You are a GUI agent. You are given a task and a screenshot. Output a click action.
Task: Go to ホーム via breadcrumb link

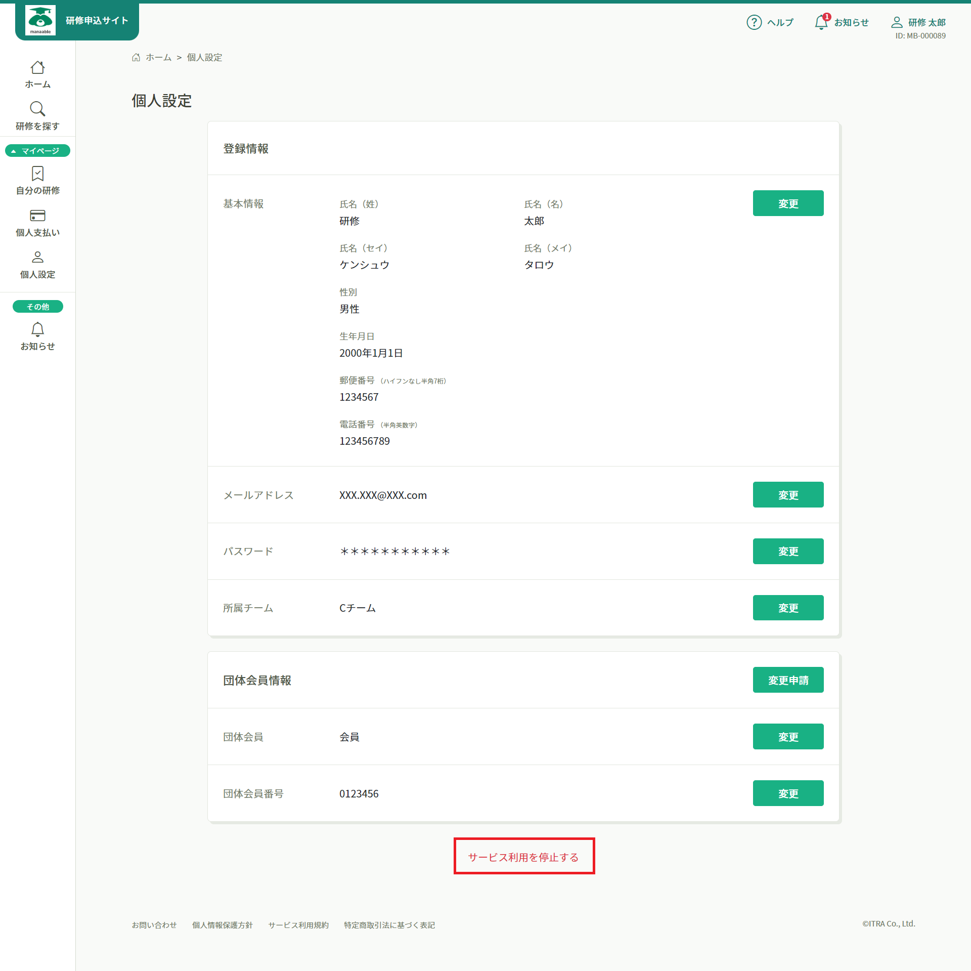point(159,58)
